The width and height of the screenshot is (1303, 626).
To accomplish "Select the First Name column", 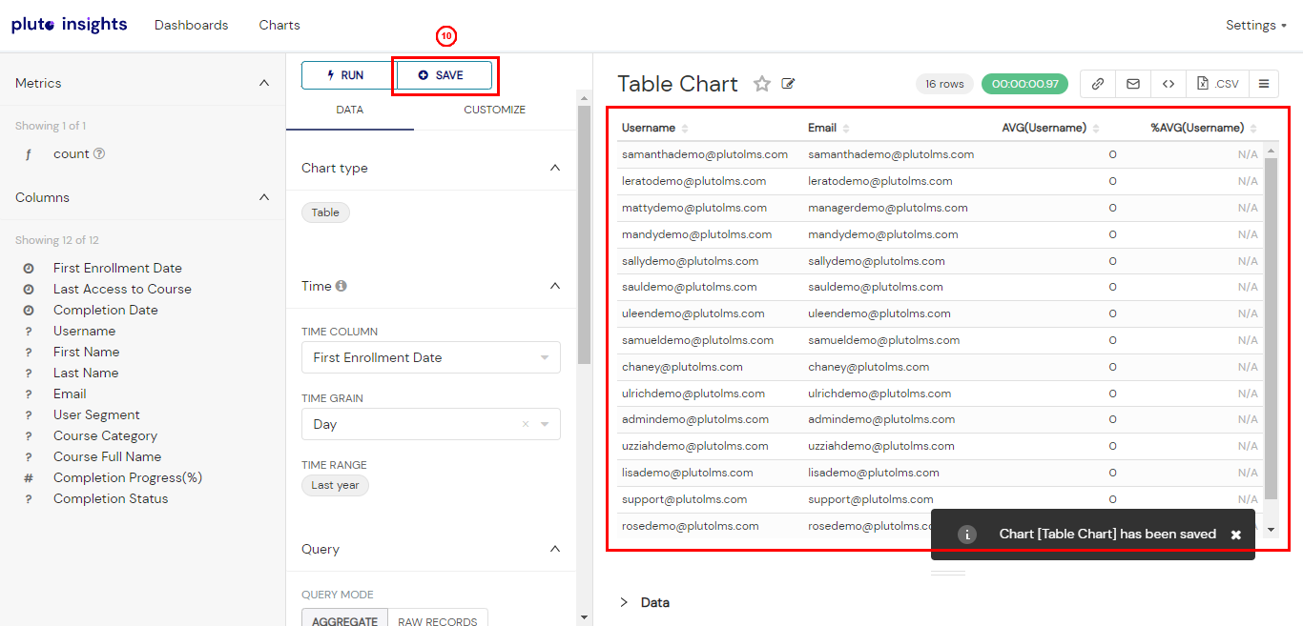I will 86,352.
